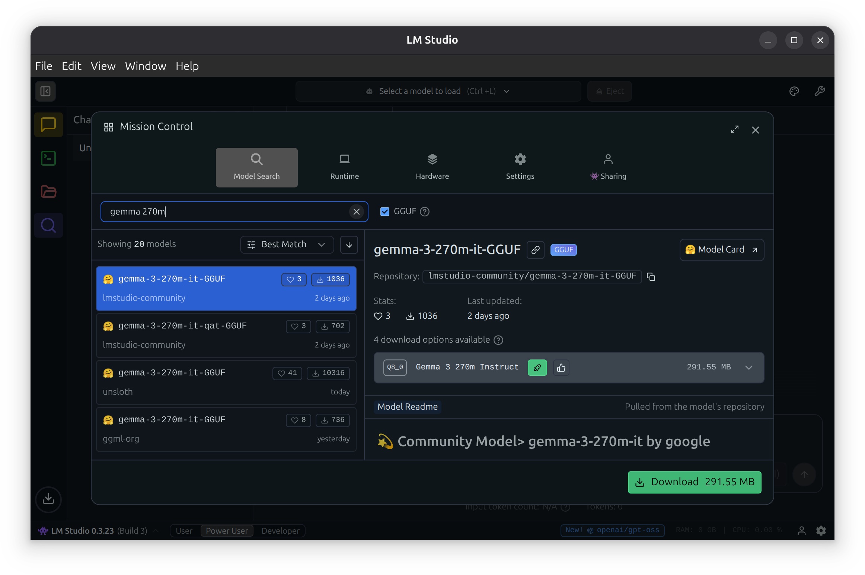Open the Best Match sort dropdown
Viewport: 865px width, 575px height.
click(287, 244)
